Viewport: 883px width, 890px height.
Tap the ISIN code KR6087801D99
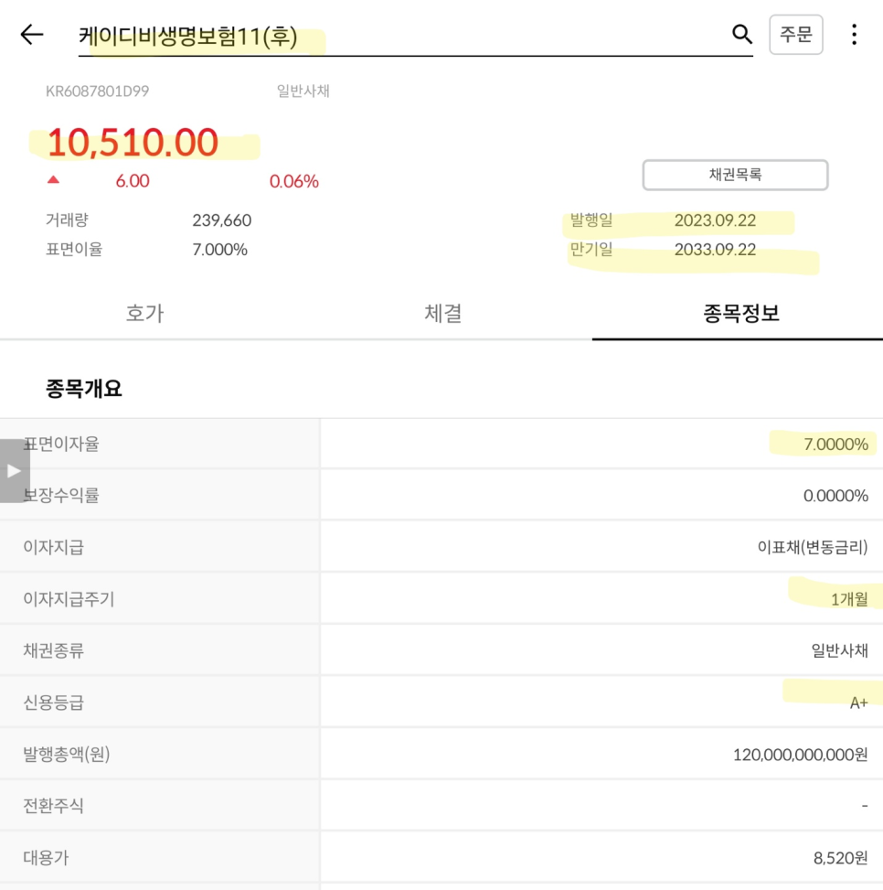pyautogui.click(x=97, y=91)
